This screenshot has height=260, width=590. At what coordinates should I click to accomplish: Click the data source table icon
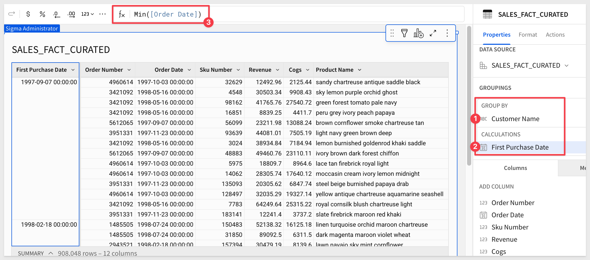point(483,66)
